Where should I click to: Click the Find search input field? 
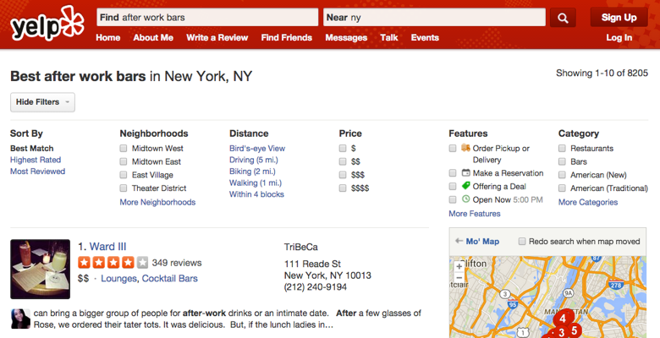coord(207,18)
